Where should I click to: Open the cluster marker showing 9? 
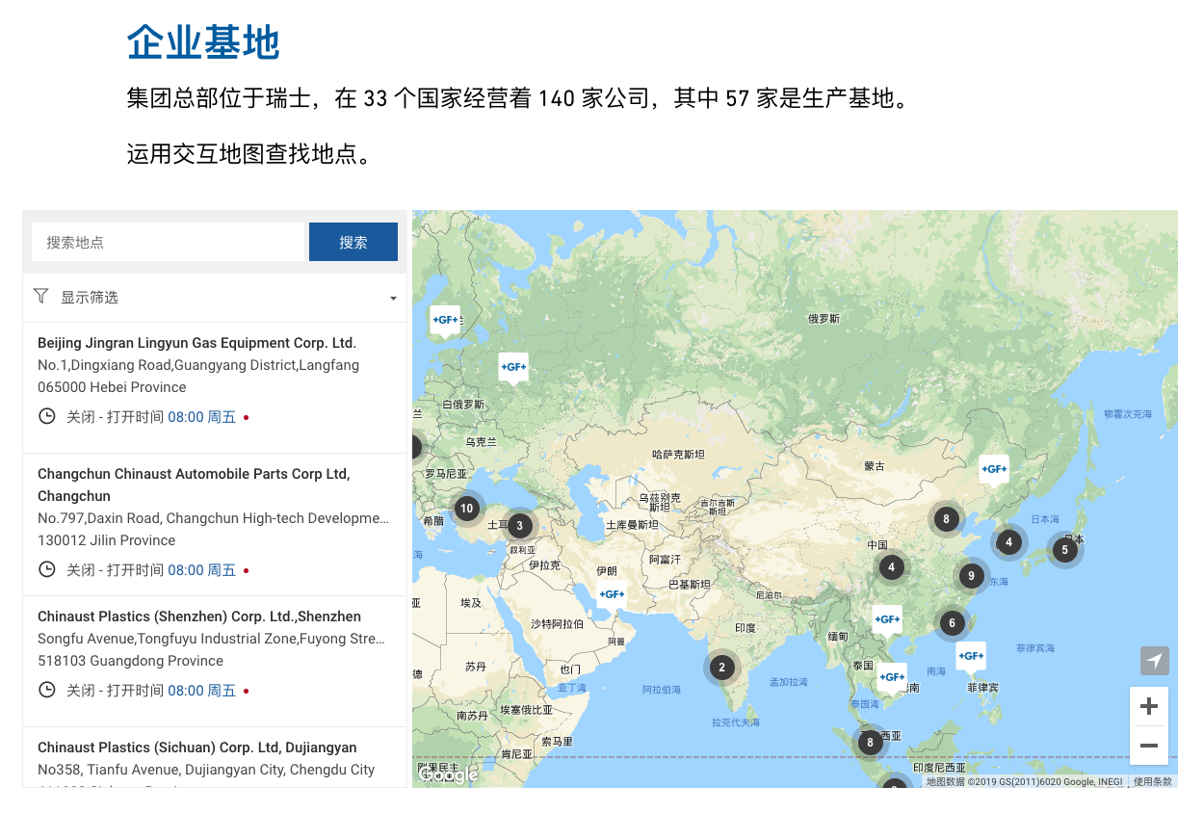click(x=972, y=576)
